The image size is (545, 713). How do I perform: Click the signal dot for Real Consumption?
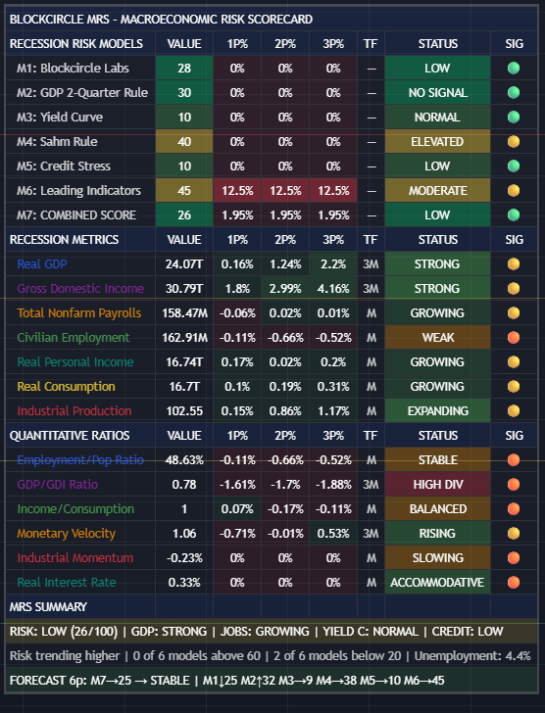[x=514, y=387]
